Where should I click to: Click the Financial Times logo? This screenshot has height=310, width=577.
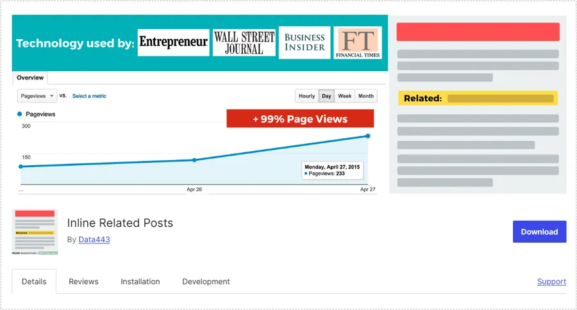[x=358, y=43]
